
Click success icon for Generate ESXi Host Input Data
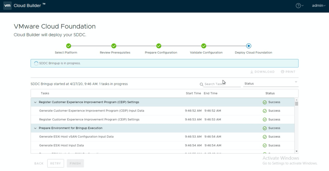point(265,146)
